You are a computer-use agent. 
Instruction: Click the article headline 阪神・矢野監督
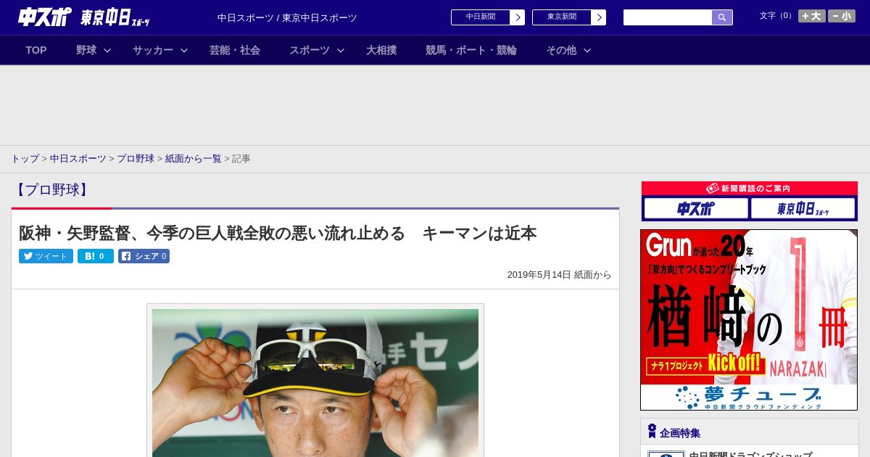(278, 233)
